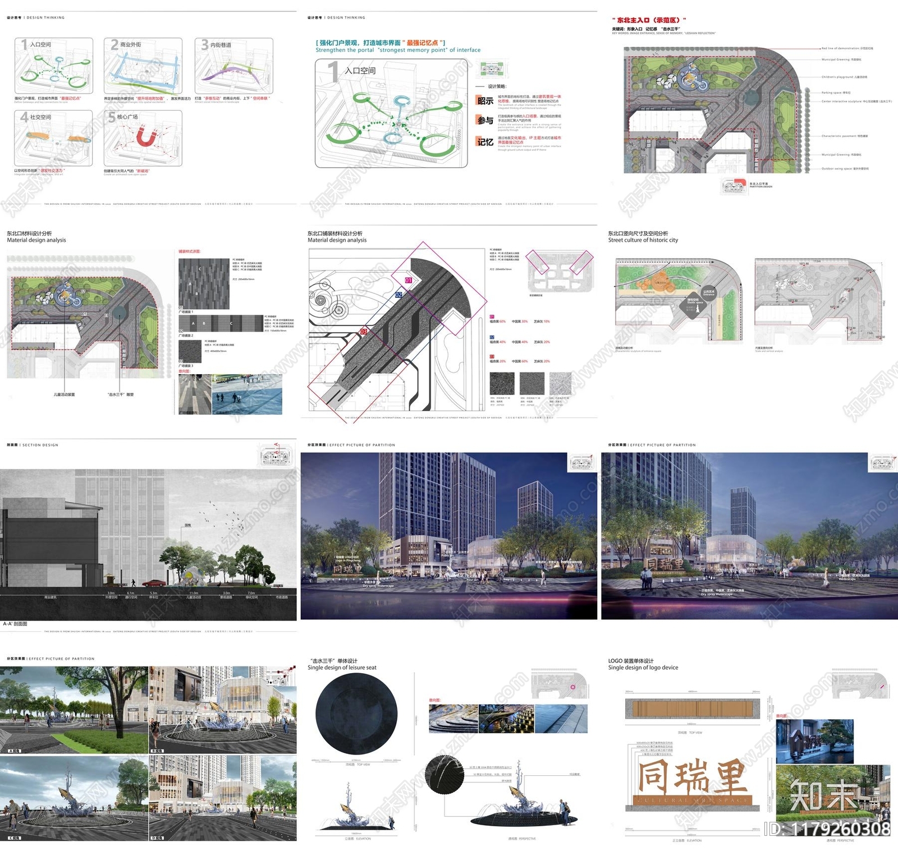Click the blue '02' marker on paving plan
898x851 pixels.
coord(398,295)
